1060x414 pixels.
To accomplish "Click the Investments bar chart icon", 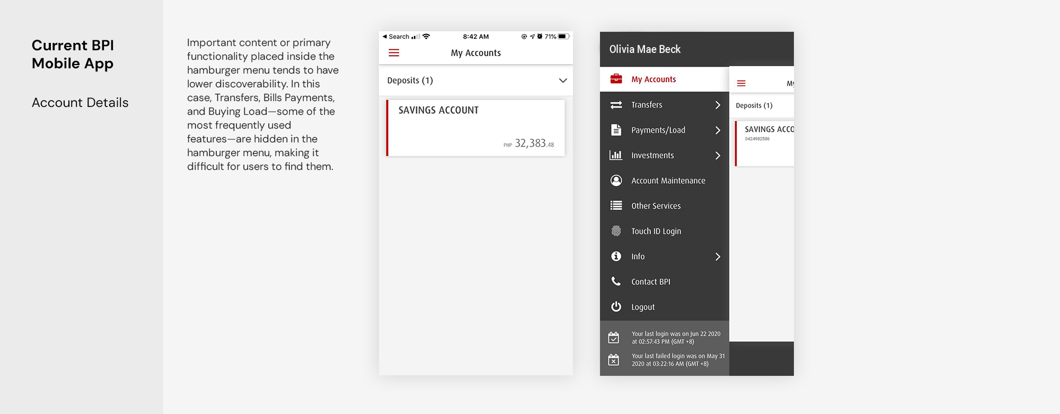I will click(616, 155).
